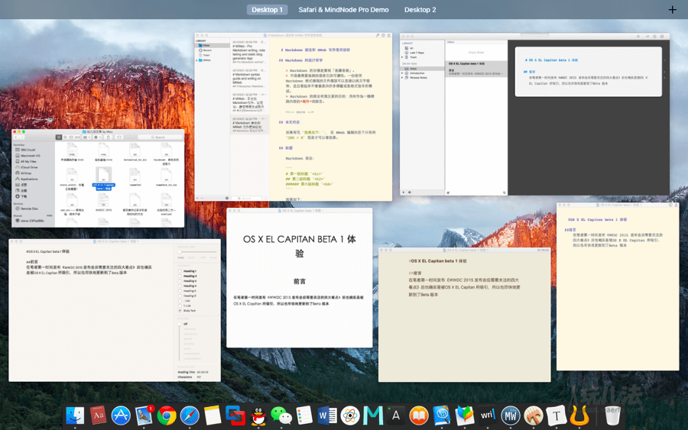Select the Heading 4 radio button
Screen dimensions: 688x430
point(180,286)
